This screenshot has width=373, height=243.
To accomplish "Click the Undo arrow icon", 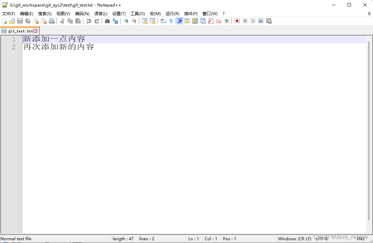I will [x=89, y=21].
